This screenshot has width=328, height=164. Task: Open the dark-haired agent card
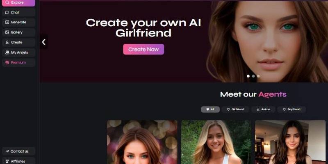290,142
